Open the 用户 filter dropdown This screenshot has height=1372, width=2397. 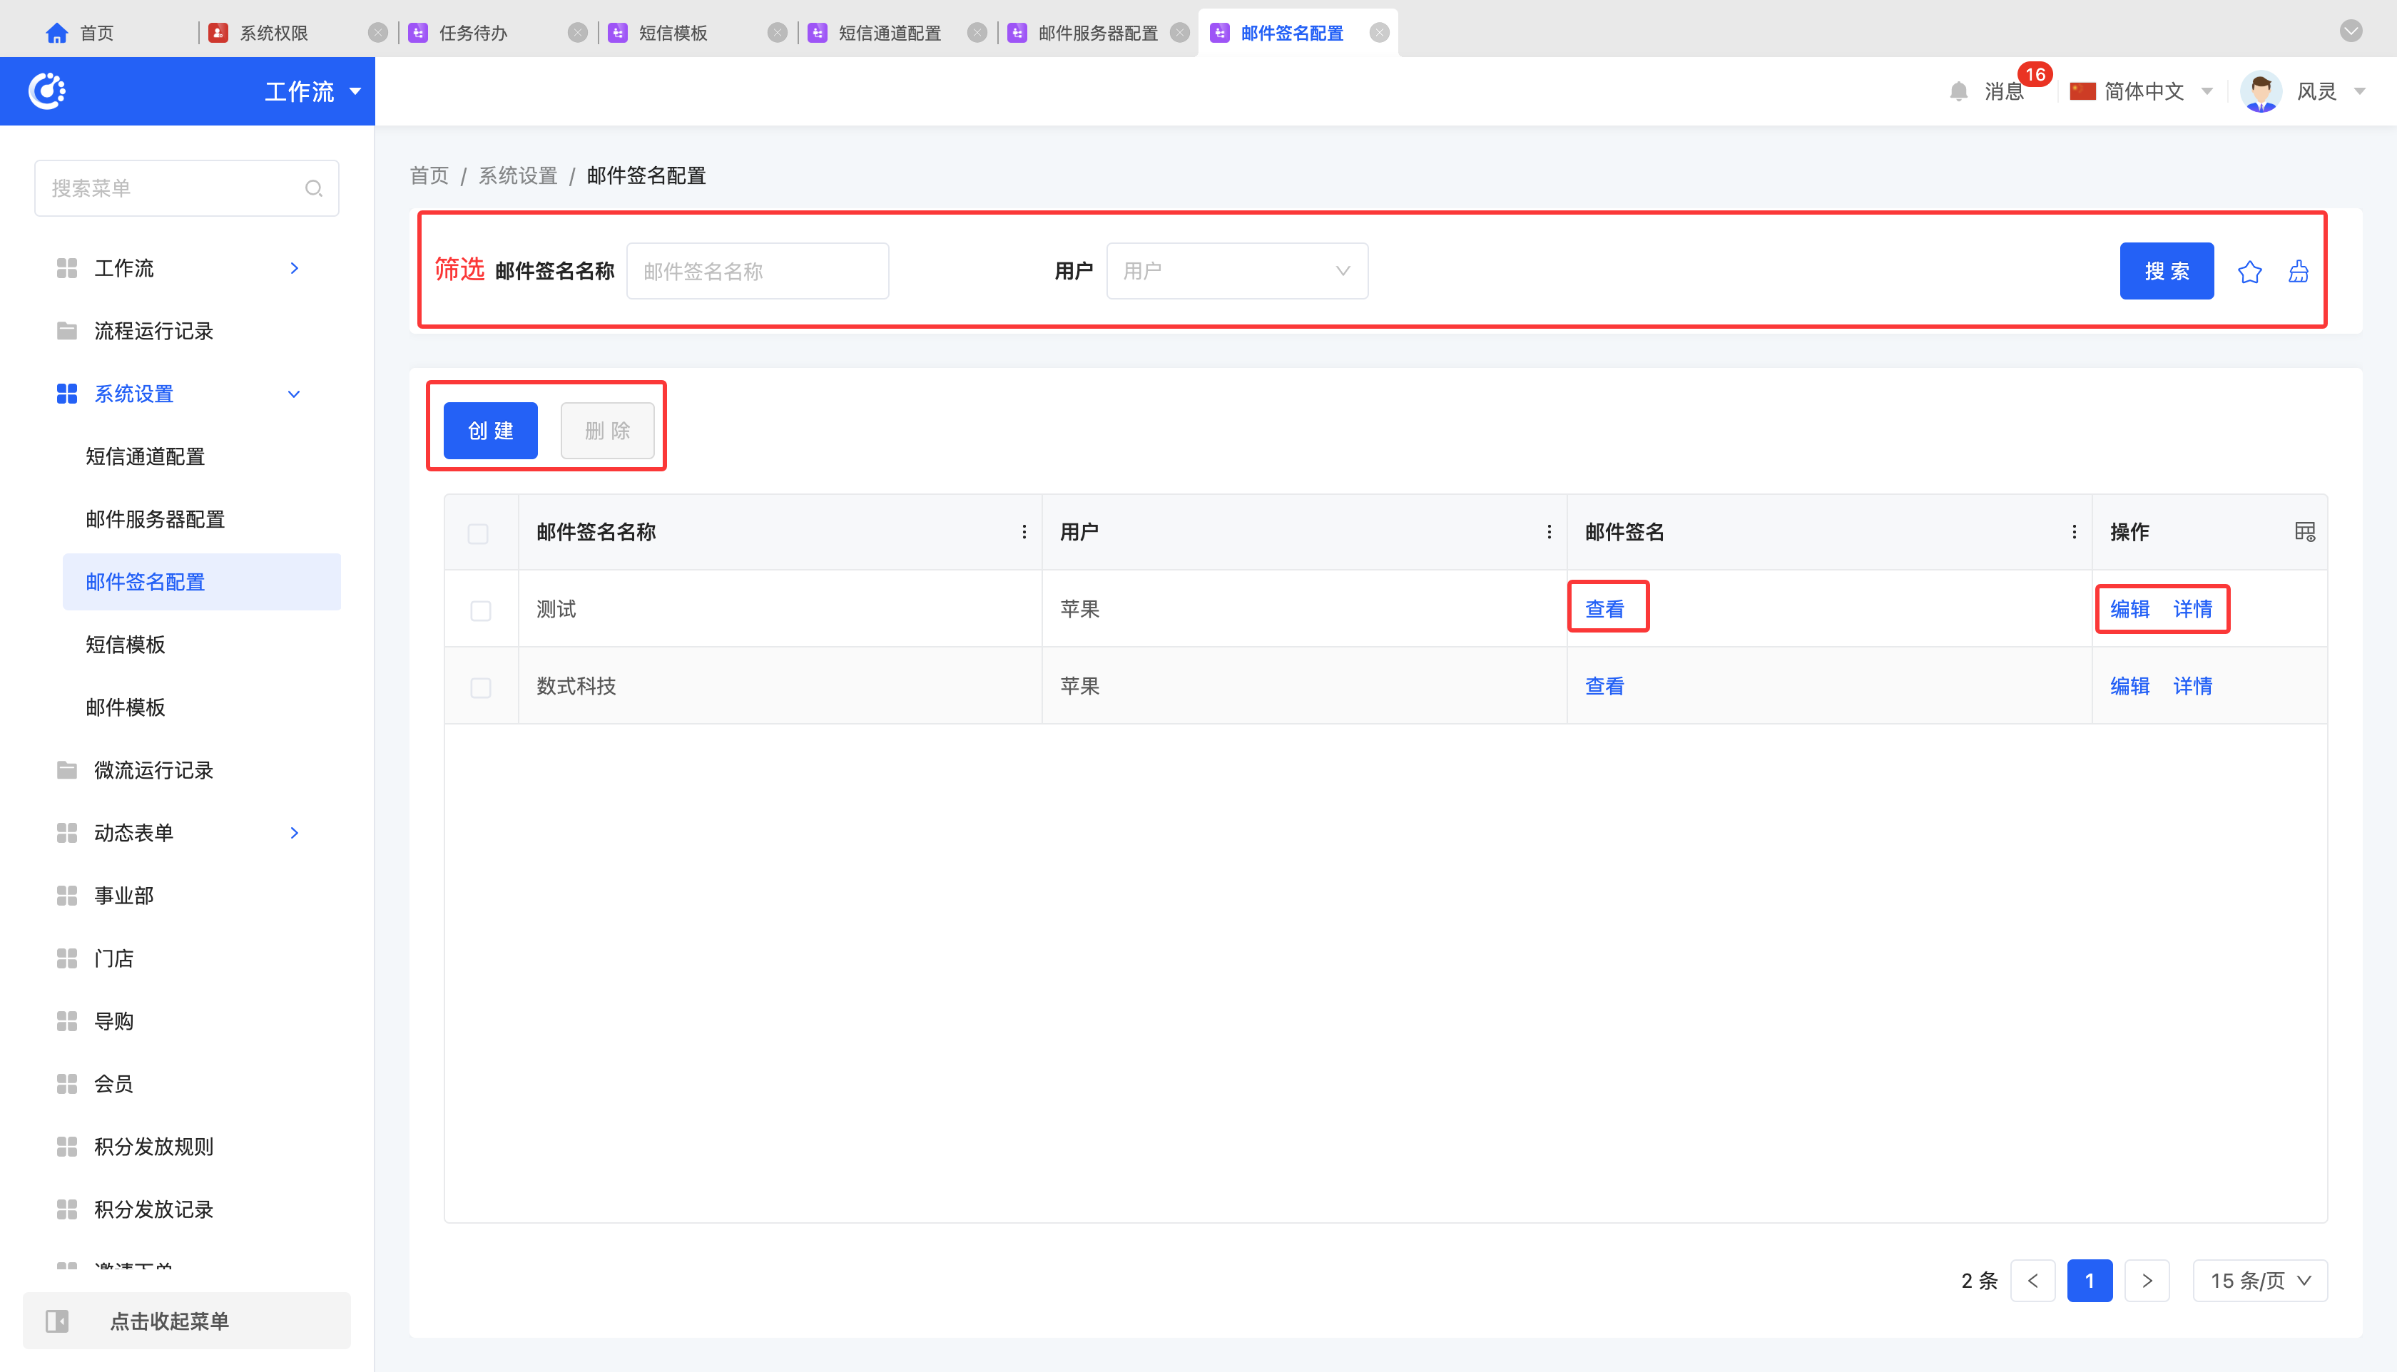(x=1237, y=272)
